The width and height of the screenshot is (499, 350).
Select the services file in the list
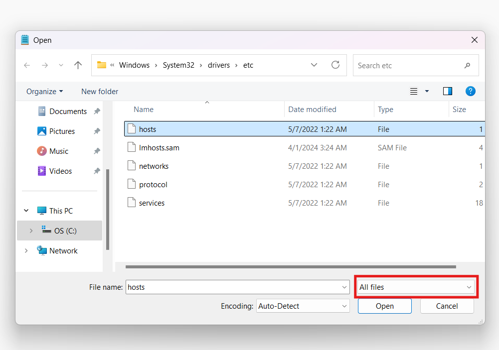coord(152,203)
